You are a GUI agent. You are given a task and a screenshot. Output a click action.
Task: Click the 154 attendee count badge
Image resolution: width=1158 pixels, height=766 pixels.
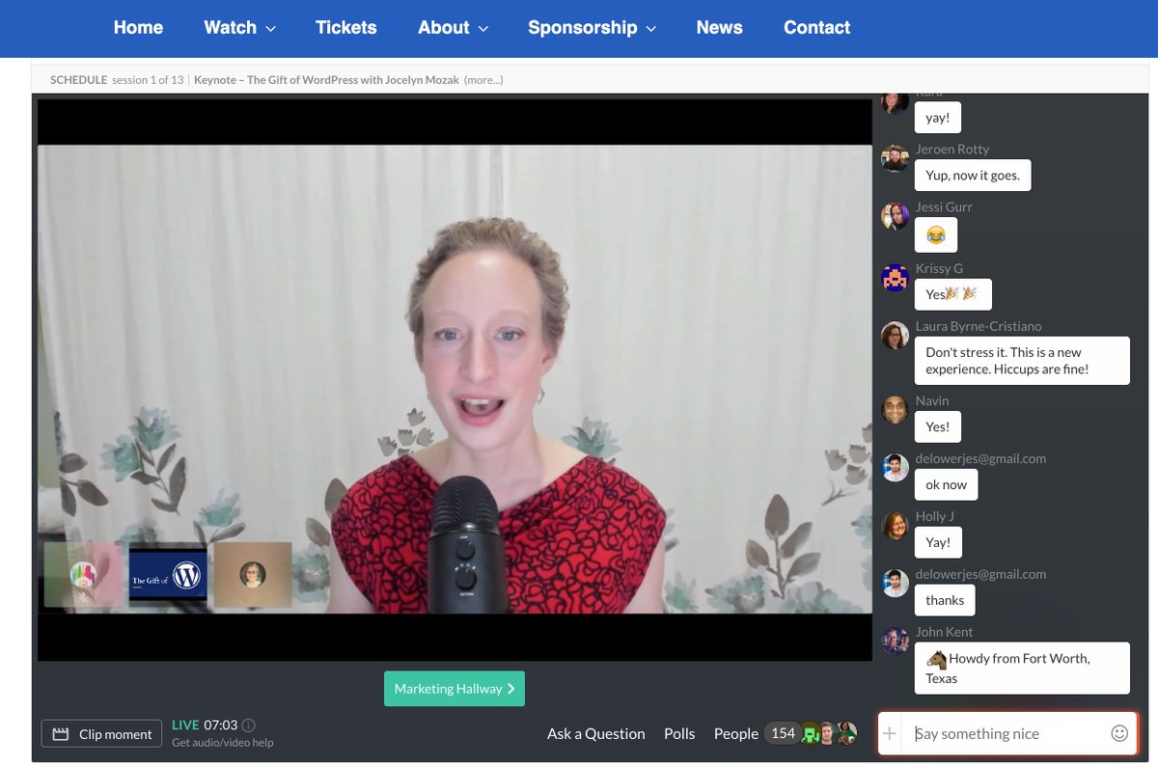coord(783,733)
